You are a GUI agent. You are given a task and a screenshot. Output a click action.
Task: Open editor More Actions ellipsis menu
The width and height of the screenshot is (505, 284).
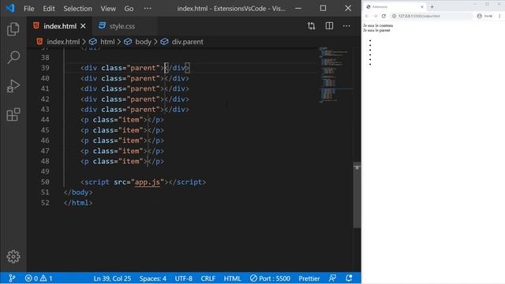click(x=346, y=26)
